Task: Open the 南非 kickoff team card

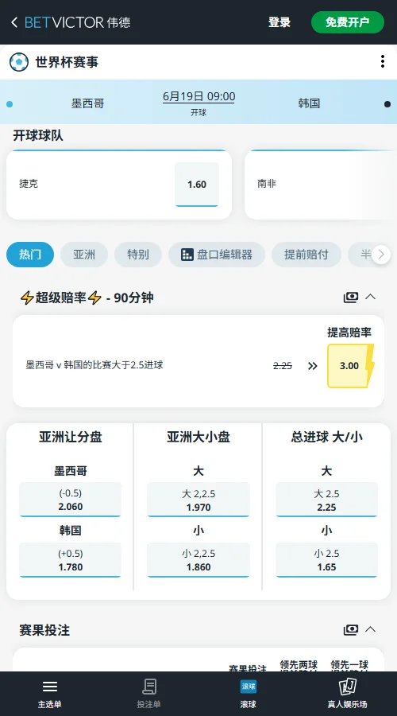Action: click(321, 185)
